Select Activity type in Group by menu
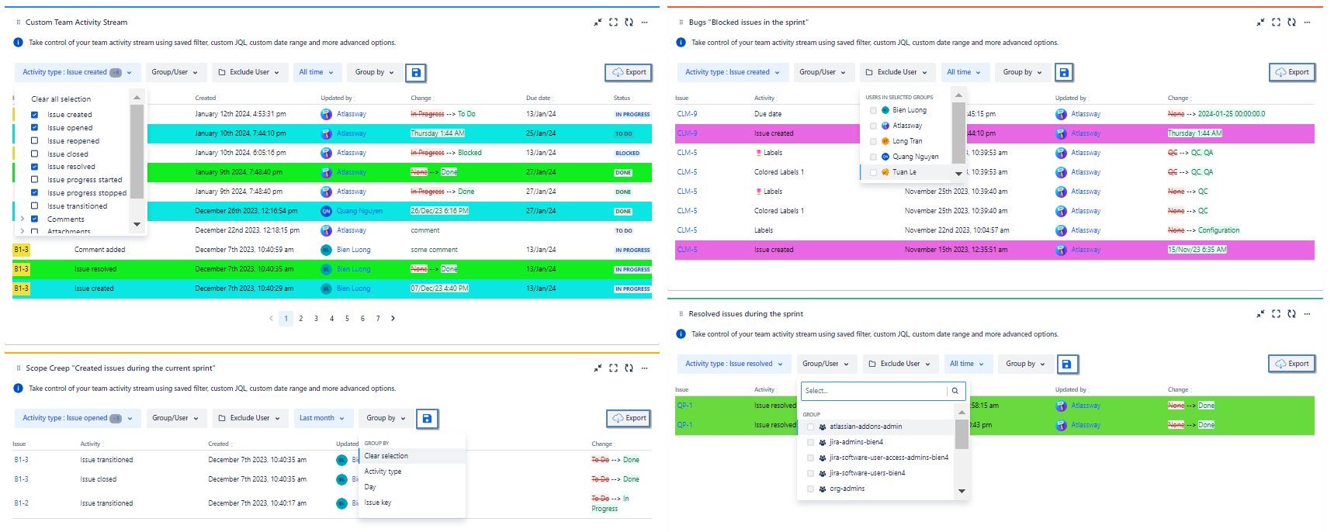 click(x=383, y=472)
